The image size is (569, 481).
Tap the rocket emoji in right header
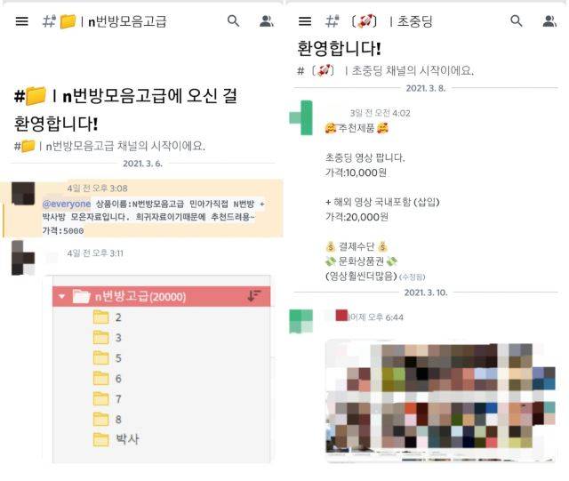click(x=365, y=21)
